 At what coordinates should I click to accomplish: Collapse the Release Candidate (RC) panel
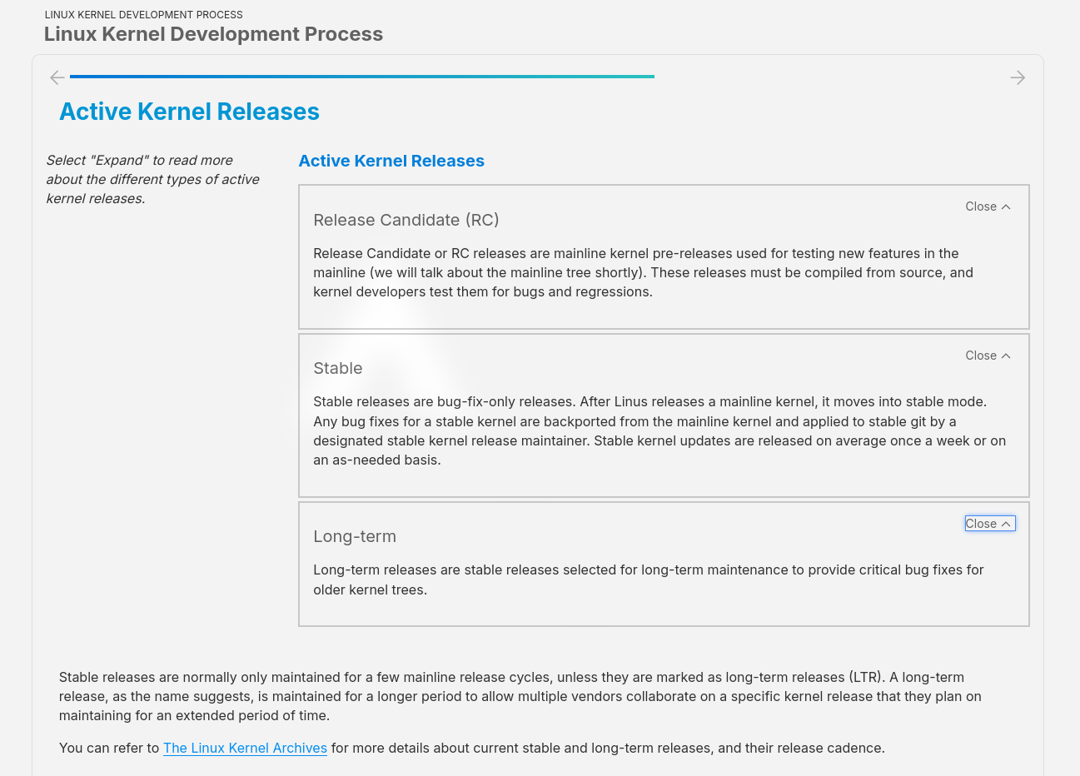(988, 206)
